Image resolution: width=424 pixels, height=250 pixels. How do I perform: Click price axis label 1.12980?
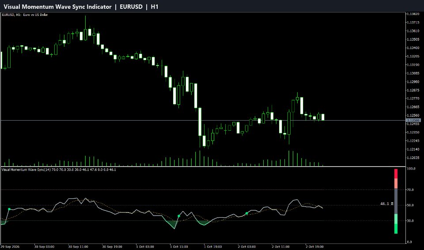(x=413, y=82)
